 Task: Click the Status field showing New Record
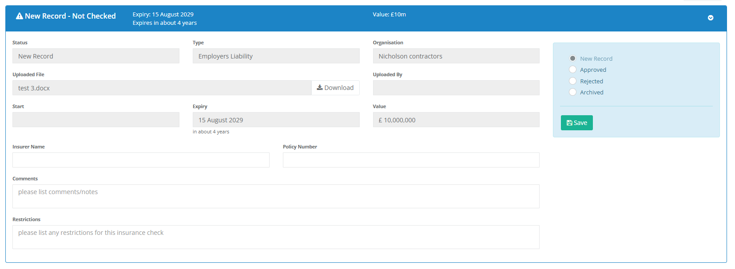point(95,56)
